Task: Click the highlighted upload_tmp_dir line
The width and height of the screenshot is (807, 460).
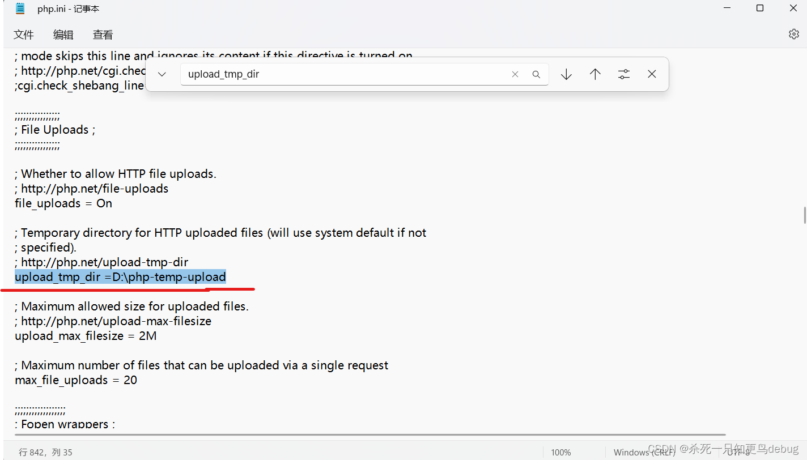Action: pyautogui.click(x=120, y=277)
